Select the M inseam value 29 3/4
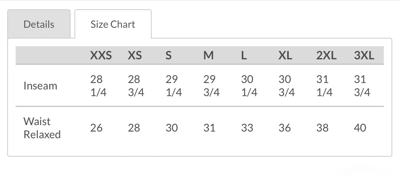Viewport: 400px width, 177px height. [211, 86]
